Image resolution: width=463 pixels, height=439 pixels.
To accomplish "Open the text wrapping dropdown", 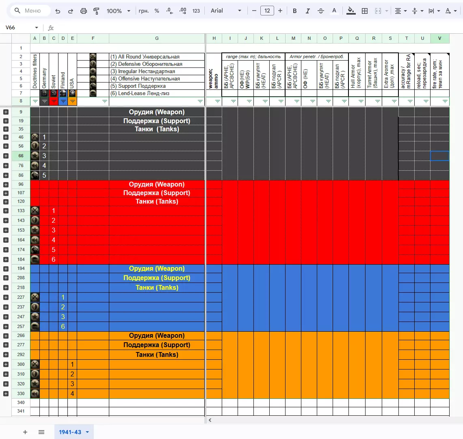I will [434, 11].
